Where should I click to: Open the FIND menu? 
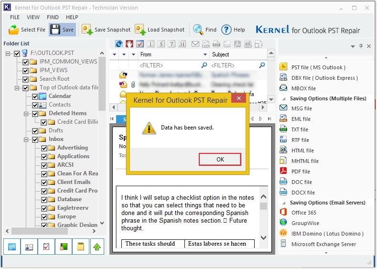click(x=53, y=17)
